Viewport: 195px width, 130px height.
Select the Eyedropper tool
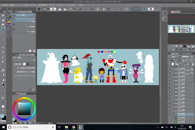click(3, 43)
